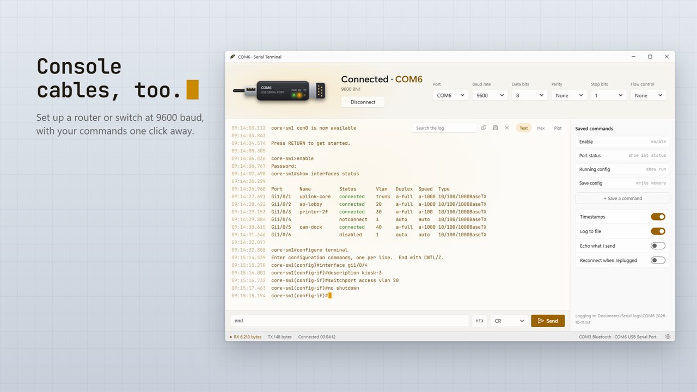
Task: Open the Flow control dropdown
Action: 648,95
